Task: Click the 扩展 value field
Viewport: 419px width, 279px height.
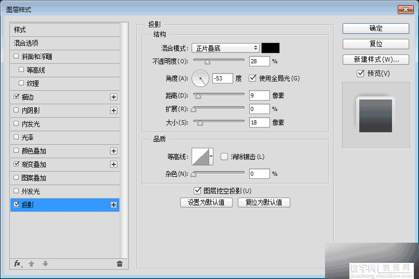Action: click(259, 109)
